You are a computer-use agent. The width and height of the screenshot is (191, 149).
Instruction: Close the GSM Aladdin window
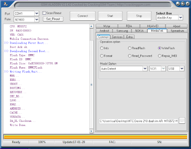pos(188,4)
